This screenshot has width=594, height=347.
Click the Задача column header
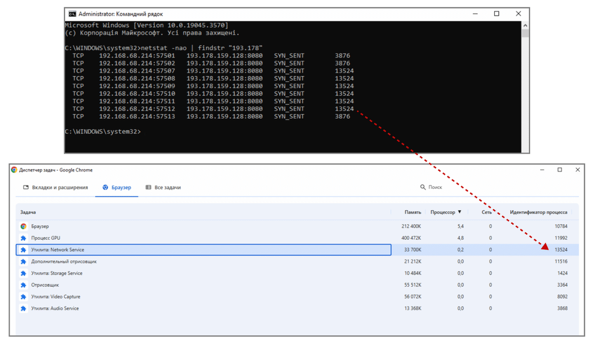click(28, 212)
